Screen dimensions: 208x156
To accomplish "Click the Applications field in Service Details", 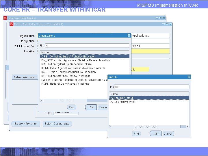I will (151, 36).
